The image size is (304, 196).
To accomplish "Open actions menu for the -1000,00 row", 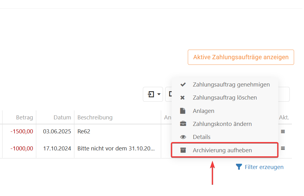I will [283, 149].
